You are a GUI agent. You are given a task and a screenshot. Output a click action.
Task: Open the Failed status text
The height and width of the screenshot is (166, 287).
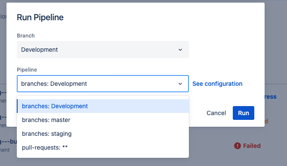252,146
